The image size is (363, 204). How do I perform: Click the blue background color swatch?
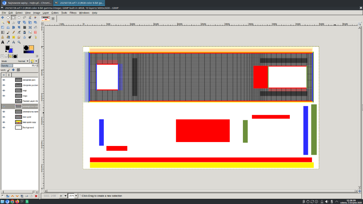(11, 51)
